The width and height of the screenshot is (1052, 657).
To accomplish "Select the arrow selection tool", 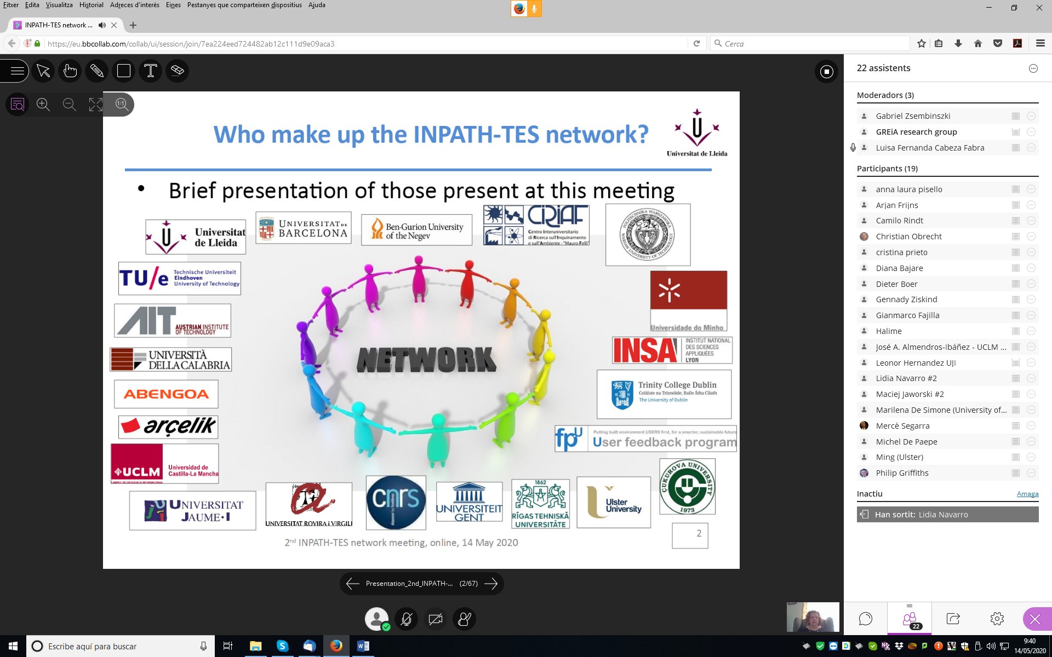I will pos(43,71).
